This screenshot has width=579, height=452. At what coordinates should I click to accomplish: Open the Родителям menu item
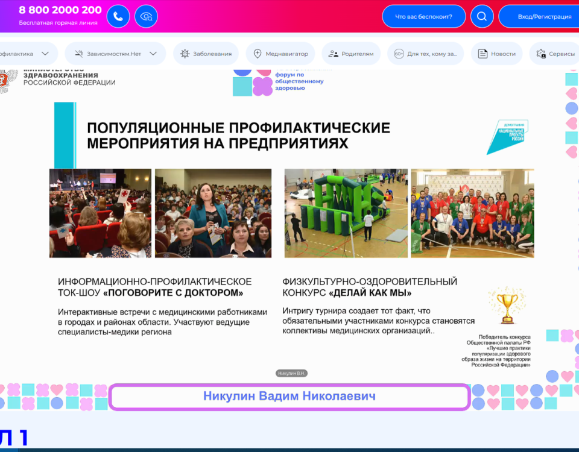tap(351, 54)
